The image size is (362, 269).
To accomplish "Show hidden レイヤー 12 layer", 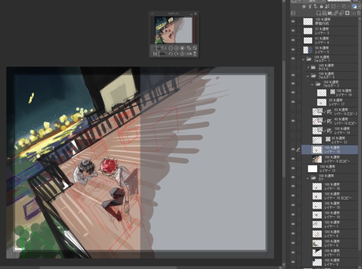I will [x=293, y=140].
